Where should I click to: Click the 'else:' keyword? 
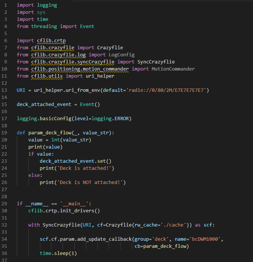pos(35,175)
